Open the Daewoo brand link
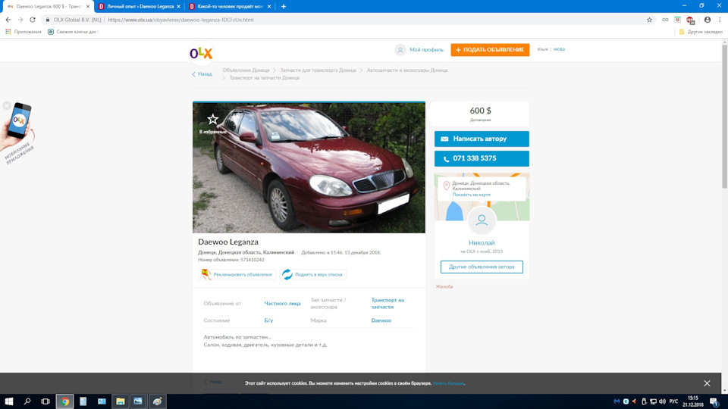Screen dimensions: 728x409 (381, 320)
